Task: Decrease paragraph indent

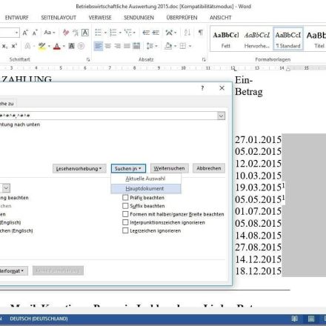Action: (146, 33)
